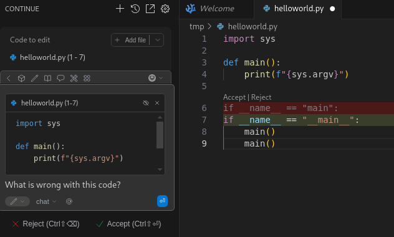Click CONTINUE panel title

click(x=22, y=9)
